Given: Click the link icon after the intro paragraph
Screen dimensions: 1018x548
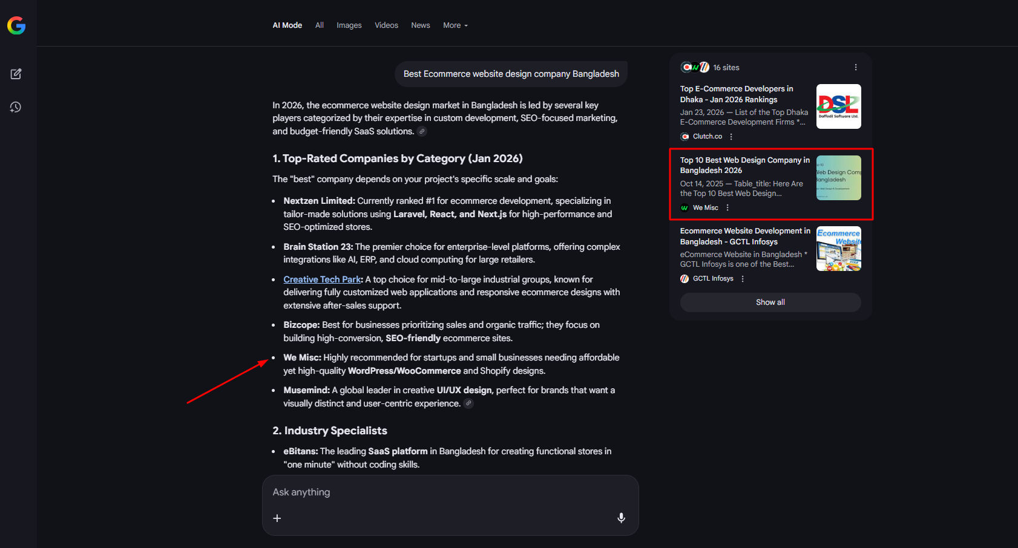Looking at the screenshot, I should coord(422,132).
